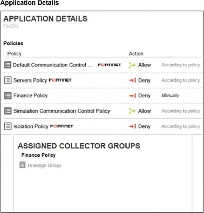Click the Unassign Group clipboard icon
Image resolution: width=204 pixels, height=213 pixels.
(x=22, y=165)
